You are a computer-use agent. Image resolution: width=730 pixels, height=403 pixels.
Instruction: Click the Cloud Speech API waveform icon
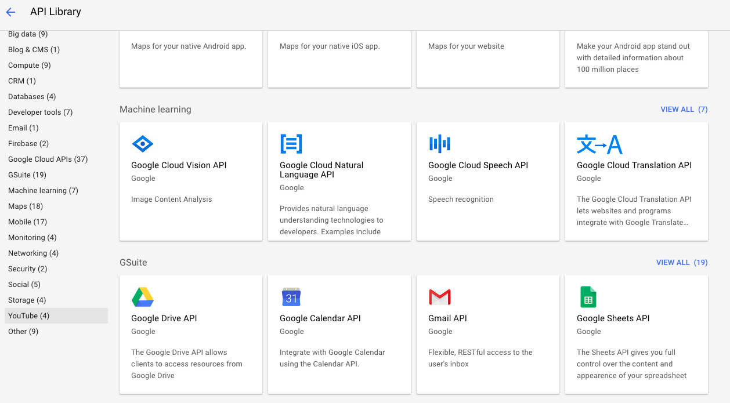pos(440,144)
